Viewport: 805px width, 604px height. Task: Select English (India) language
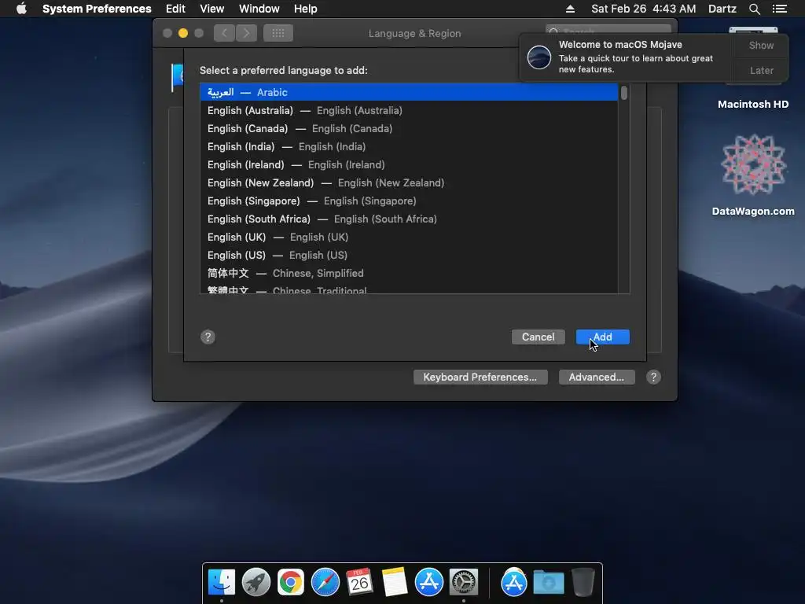409,146
